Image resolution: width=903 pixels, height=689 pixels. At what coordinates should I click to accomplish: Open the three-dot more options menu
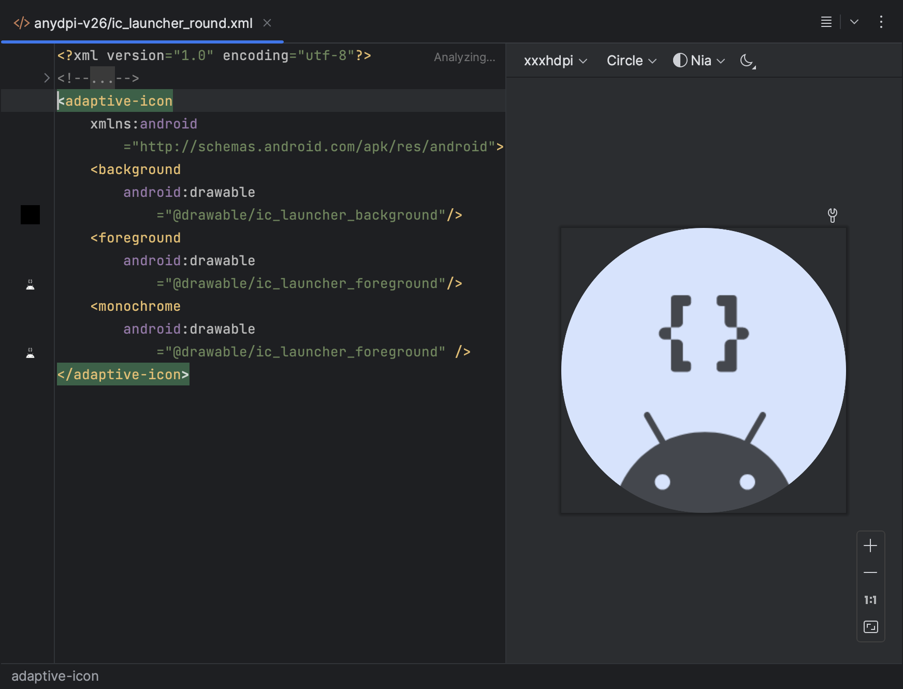point(881,22)
